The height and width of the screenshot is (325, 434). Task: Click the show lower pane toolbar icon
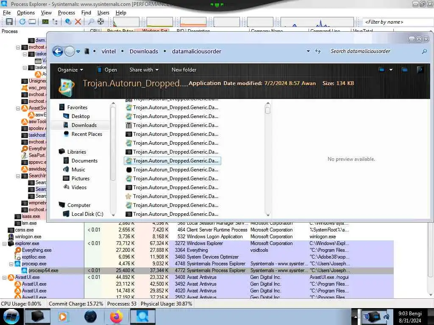tap(32, 22)
